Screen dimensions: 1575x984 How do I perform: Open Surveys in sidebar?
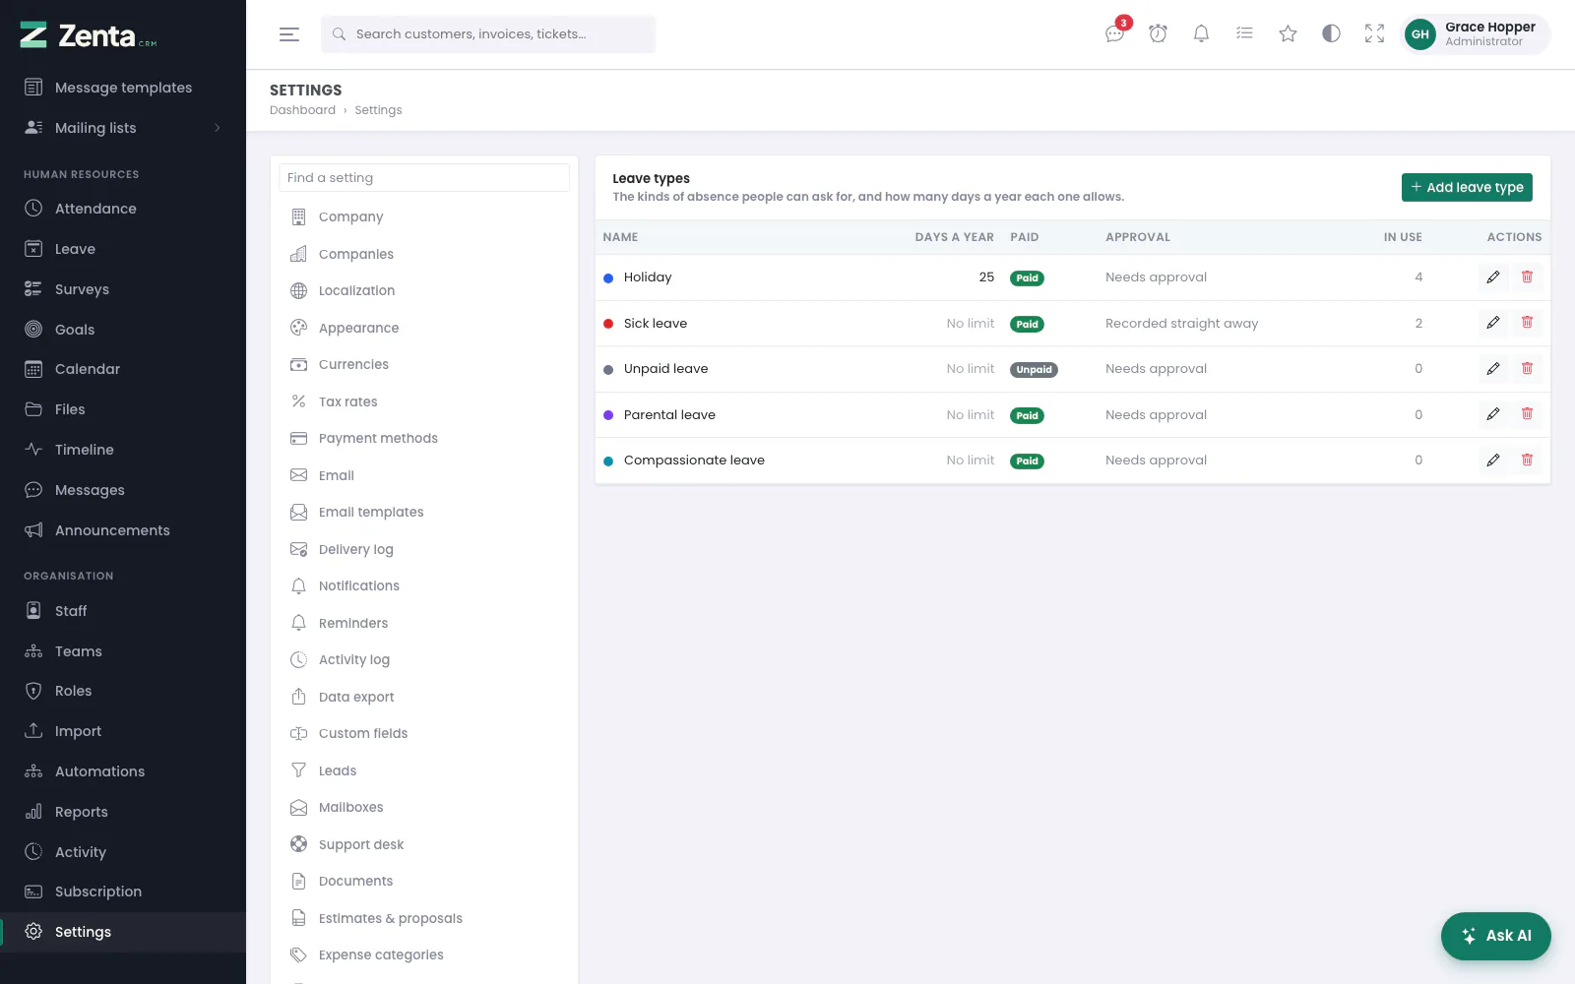pyautogui.click(x=123, y=289)
